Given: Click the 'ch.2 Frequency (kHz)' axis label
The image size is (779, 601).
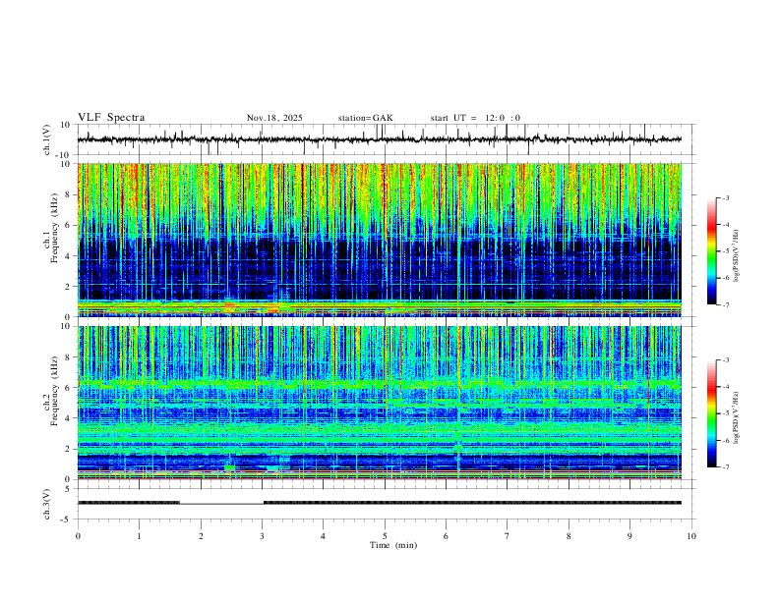Looking at the screenshot, I should coord(50,391).
